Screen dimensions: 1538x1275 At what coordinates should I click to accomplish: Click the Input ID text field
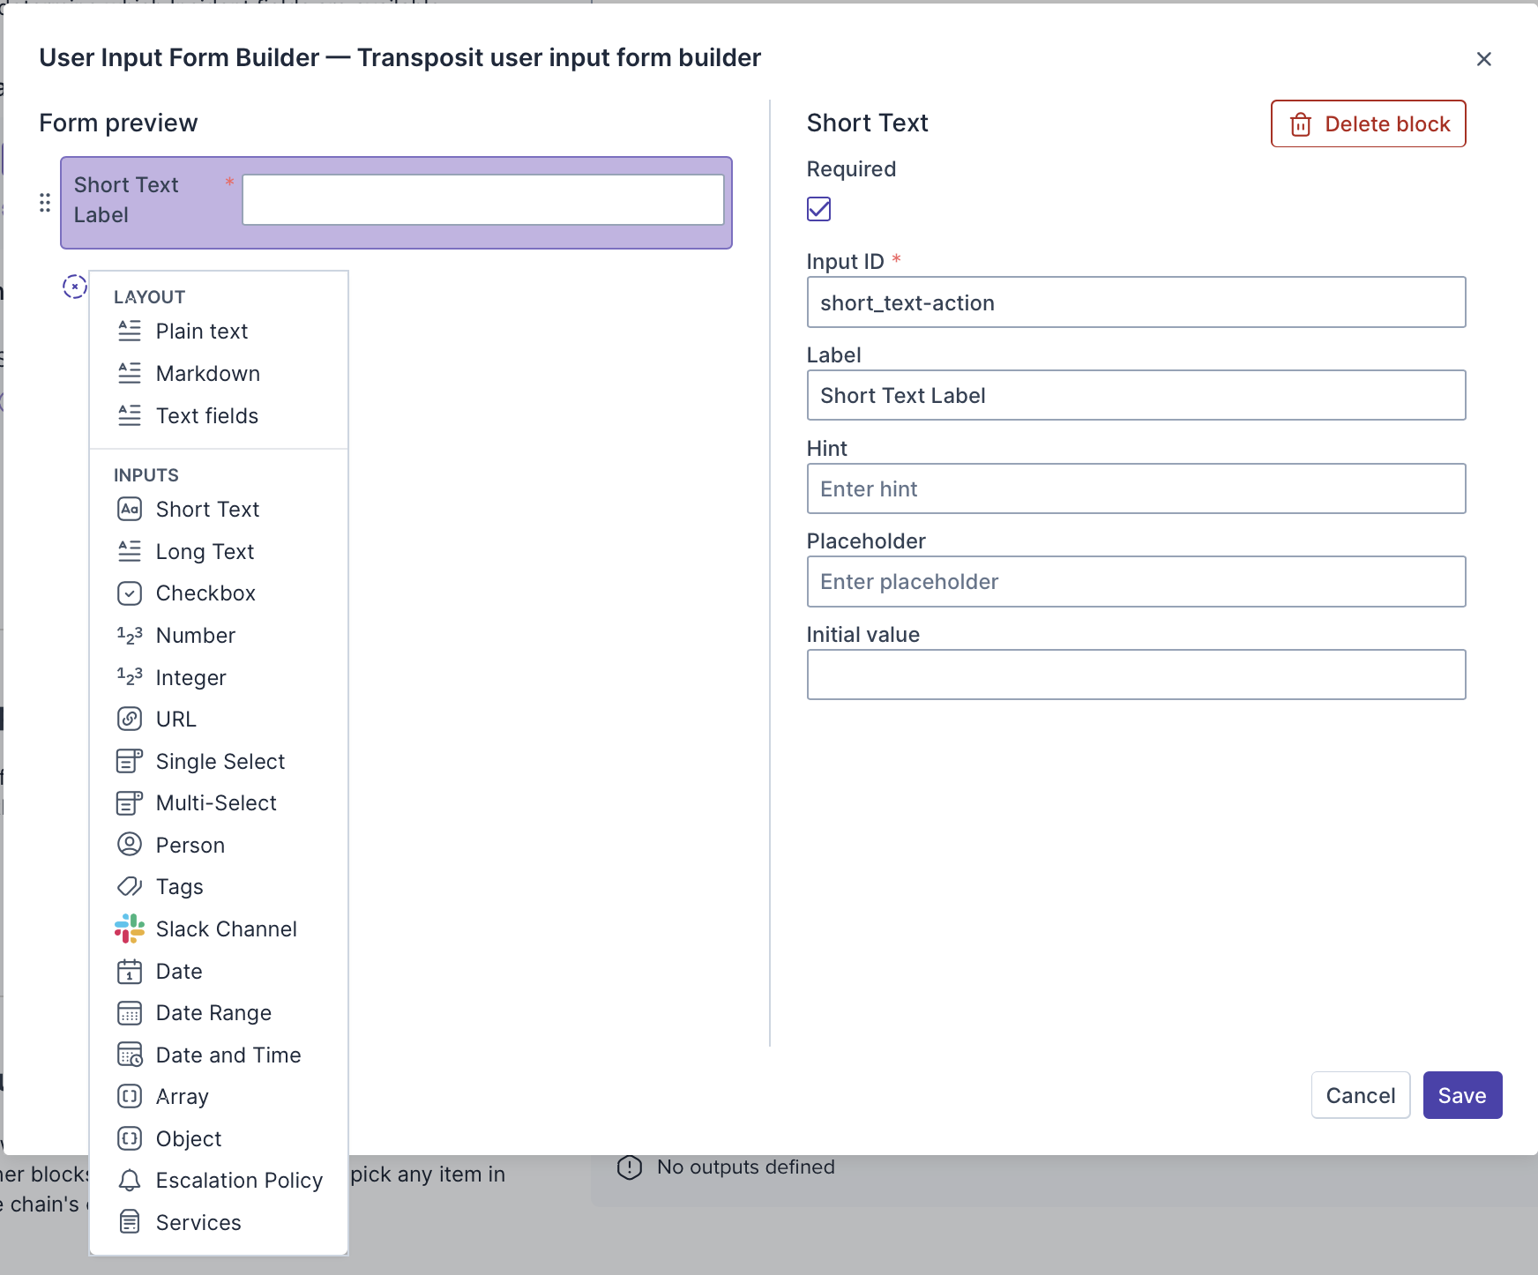point(1136,302)
